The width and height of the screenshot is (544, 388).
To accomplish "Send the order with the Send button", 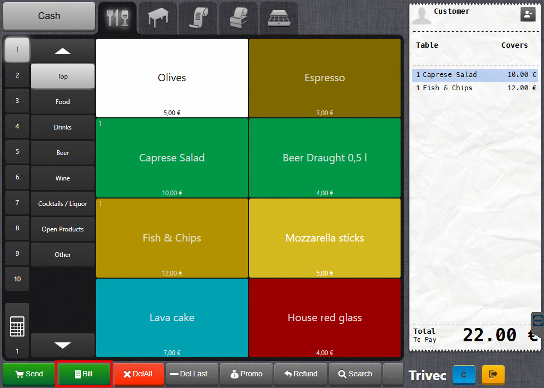I will [29, 374].
